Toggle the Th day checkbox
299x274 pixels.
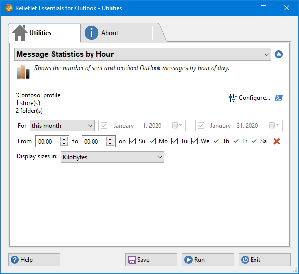pos(216,141)
